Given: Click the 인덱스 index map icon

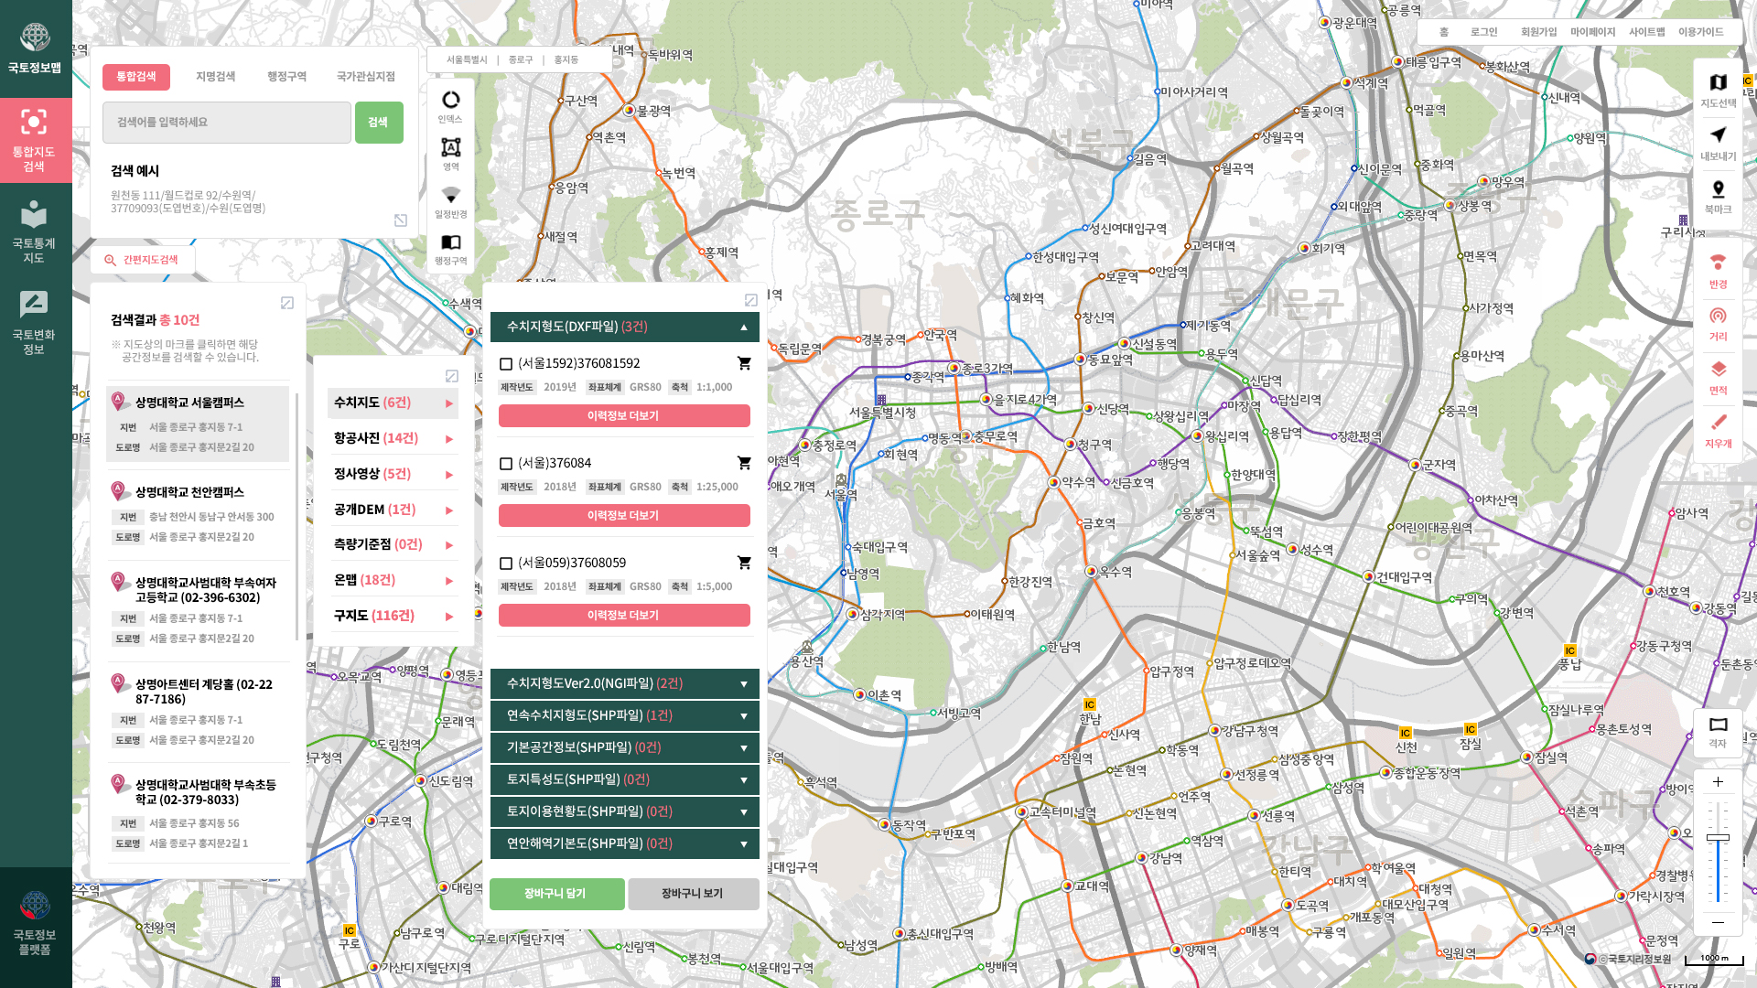Looking at the screenshot, I should click(450, 101).
